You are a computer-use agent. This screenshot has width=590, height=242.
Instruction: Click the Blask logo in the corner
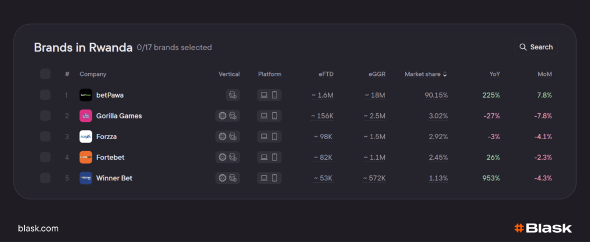coord(543,228)
